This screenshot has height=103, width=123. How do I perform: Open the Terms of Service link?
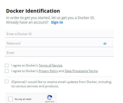tap(51, 65)
